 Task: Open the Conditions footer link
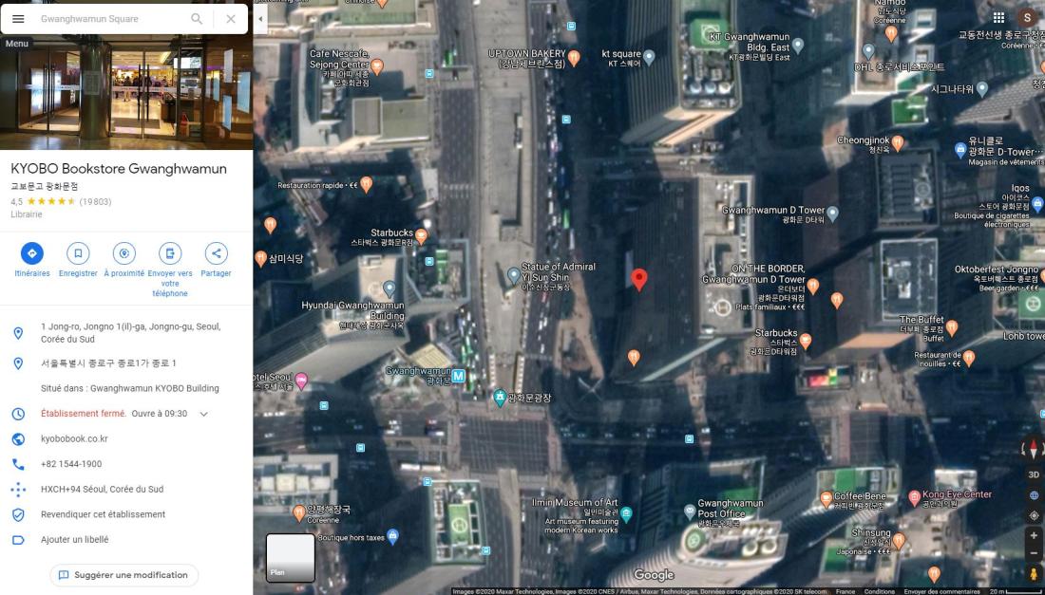tap(880, 591)
